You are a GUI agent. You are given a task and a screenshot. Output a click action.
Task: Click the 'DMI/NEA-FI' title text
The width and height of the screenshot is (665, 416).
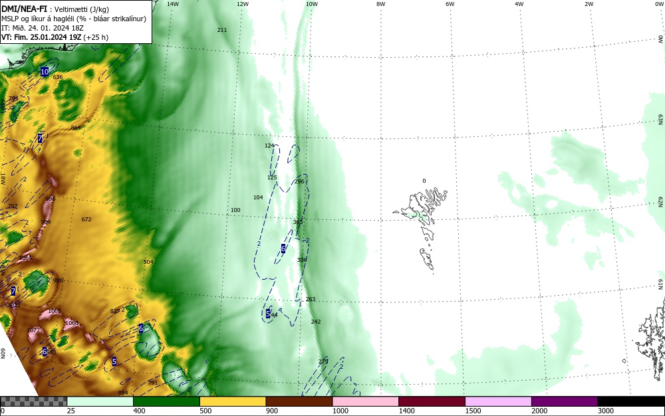[x=24, y=9]
